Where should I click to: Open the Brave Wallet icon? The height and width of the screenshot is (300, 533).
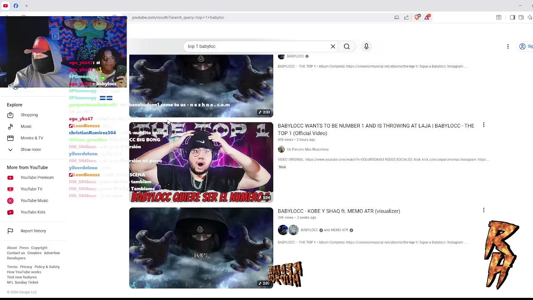(x=521, y=17)
